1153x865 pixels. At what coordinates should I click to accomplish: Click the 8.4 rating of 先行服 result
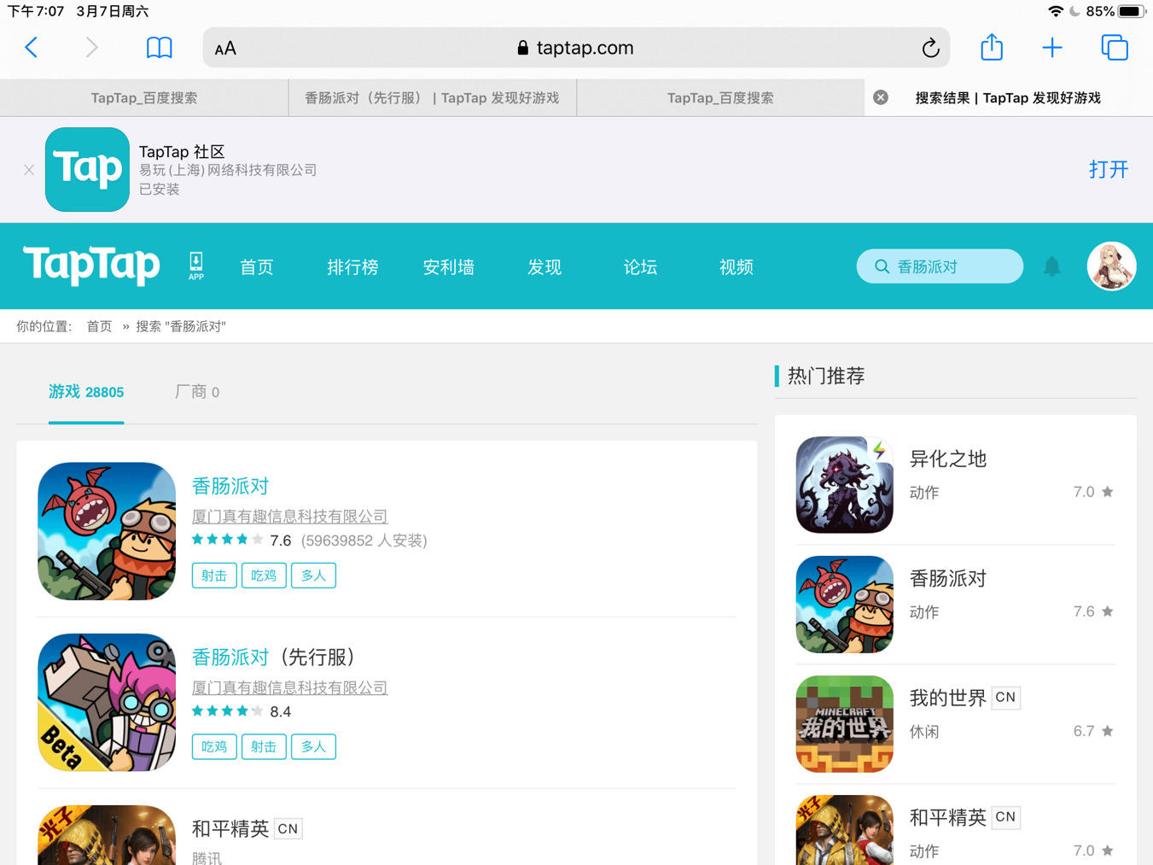point(281,711)
